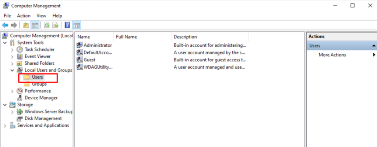Click More Actions in the Actions pane
Screen dimensions: 377x147
coord(332,55)
